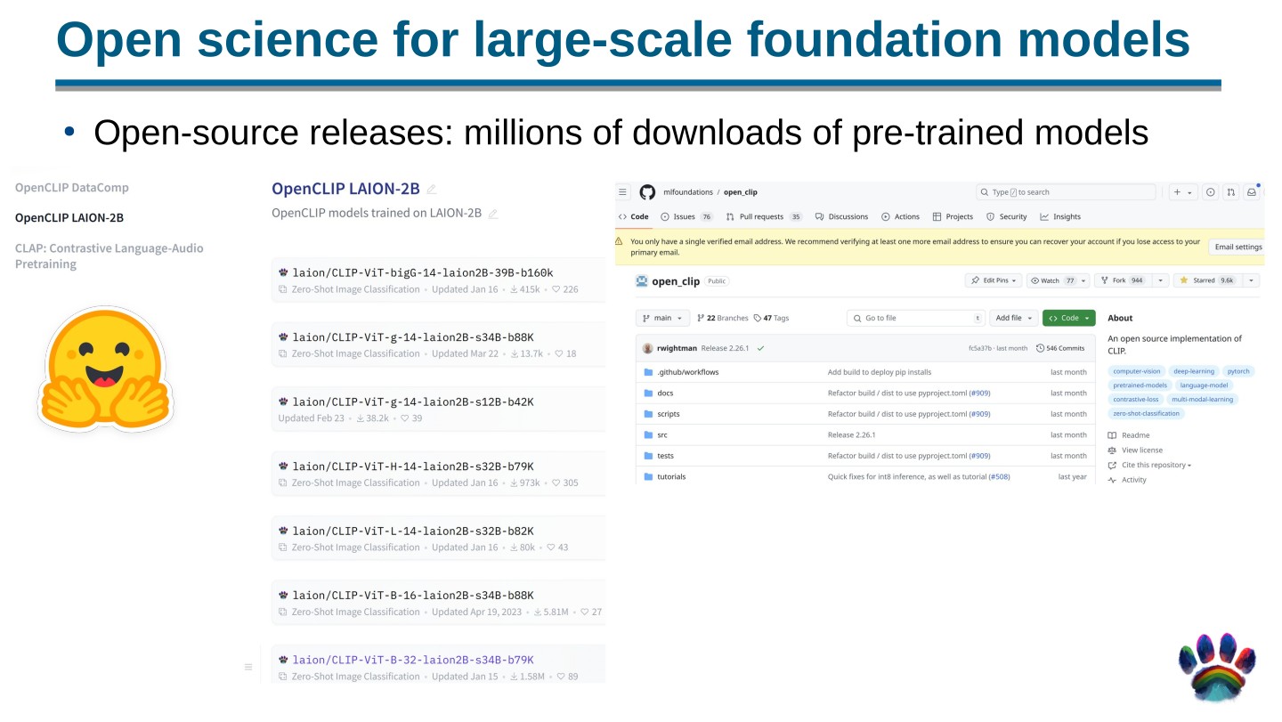Open the Edit Pins dropdown

(x=993, y=280)
